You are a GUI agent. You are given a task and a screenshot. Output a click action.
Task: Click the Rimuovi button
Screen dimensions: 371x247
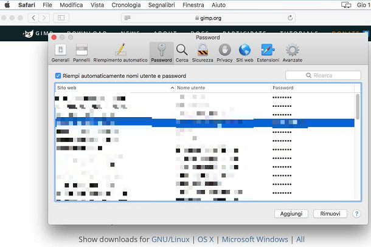[330, 214]
